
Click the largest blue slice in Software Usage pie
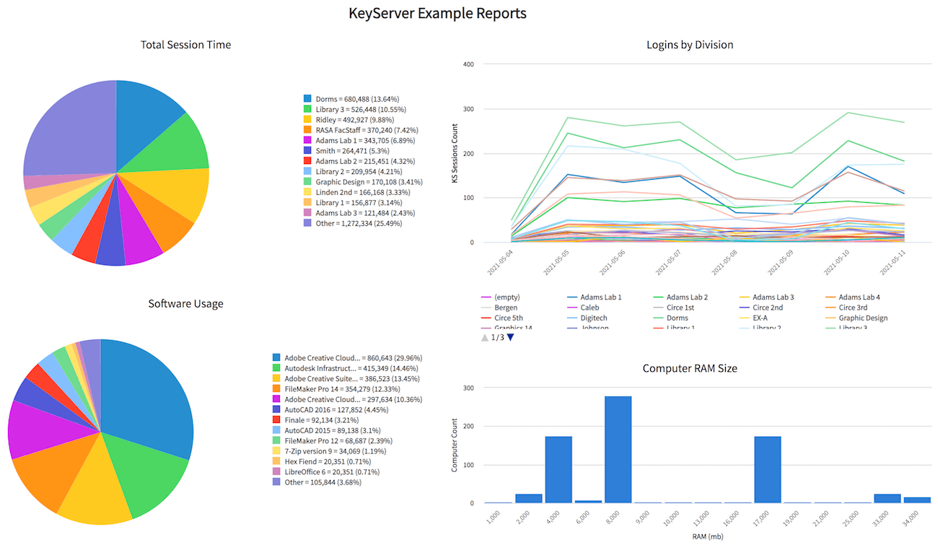point(152,404)
